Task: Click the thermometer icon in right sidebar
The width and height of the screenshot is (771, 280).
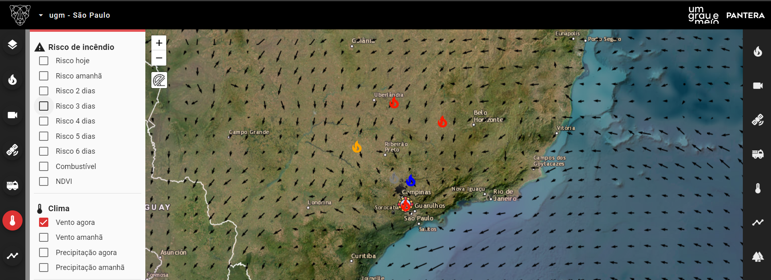Action: pos(758,188)
